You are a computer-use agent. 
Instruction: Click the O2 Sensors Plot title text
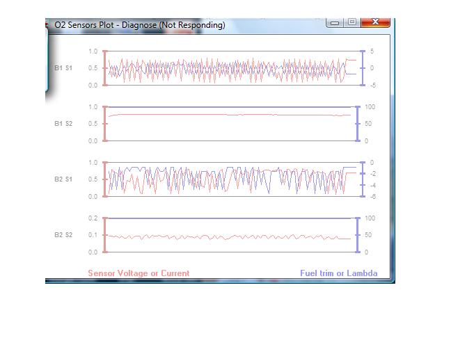coord(140,25)
